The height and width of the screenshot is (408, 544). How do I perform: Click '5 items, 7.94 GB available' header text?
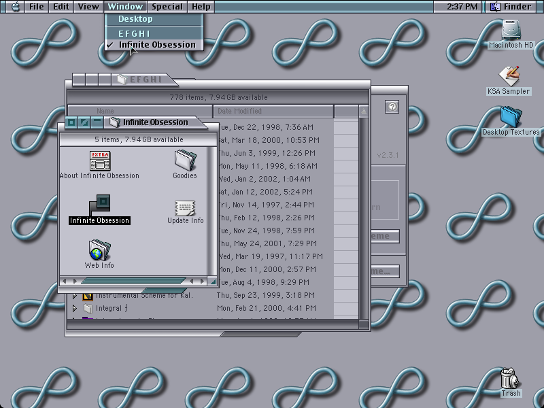pos(139,139)
